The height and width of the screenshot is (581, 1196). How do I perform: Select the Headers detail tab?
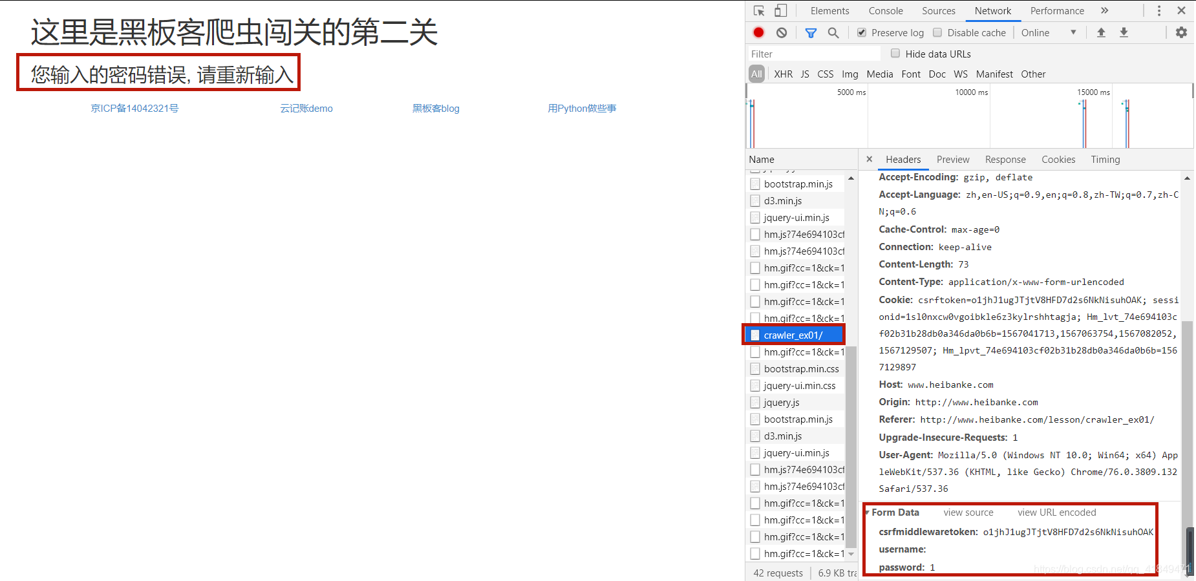point(903,160)
